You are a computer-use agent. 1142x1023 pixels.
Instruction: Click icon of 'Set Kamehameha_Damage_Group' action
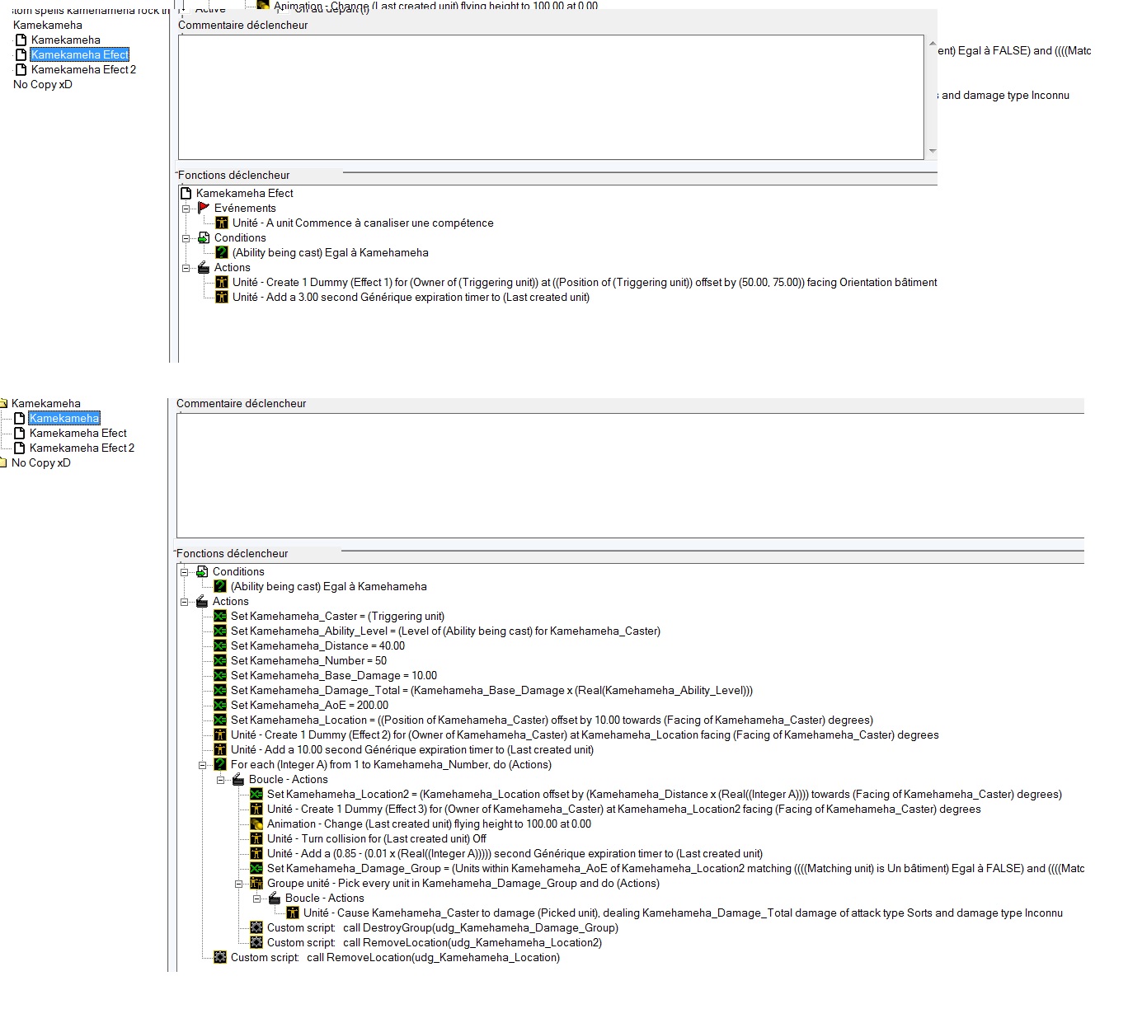click(x=256, y=868)
